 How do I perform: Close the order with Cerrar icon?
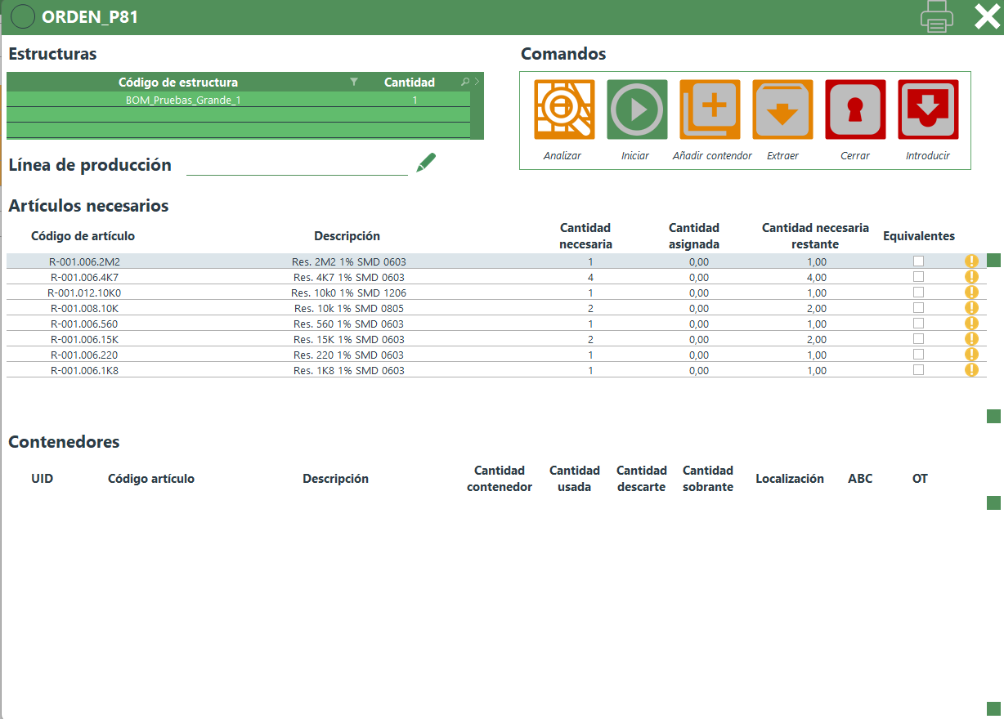click(x=855, y=109)
